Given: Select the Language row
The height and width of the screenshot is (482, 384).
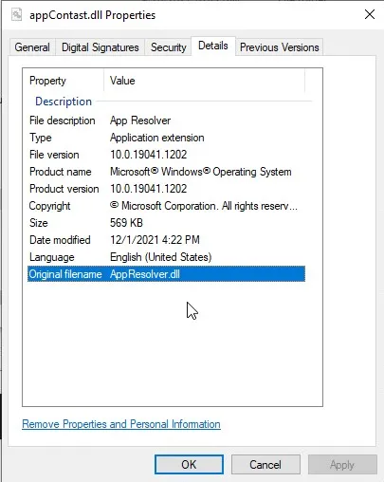Looking at the screenshot, I should coord(166,257).
